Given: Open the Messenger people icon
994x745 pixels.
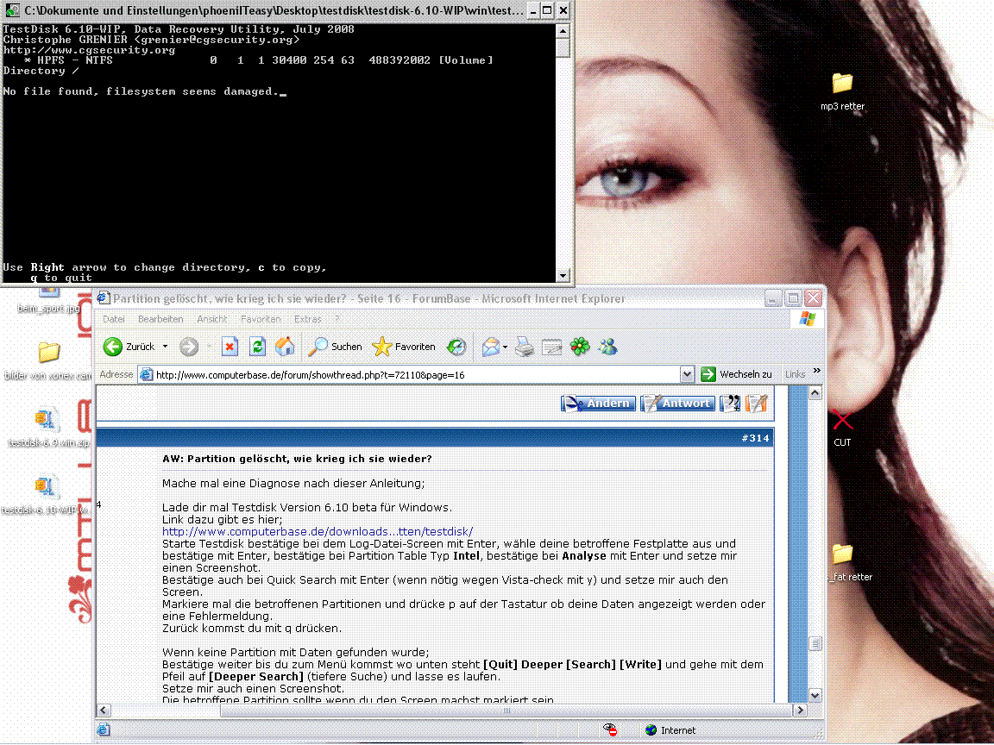Looking at the screenshot, I should tap(607, 347).
